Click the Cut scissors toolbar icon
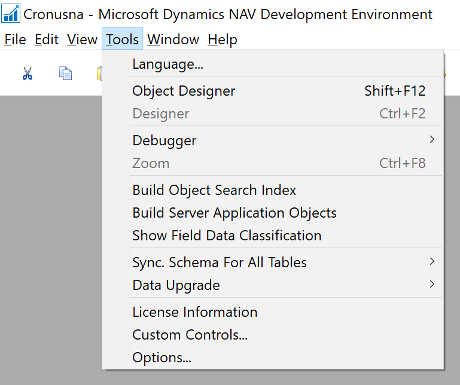460x385 pixels. 28,74
